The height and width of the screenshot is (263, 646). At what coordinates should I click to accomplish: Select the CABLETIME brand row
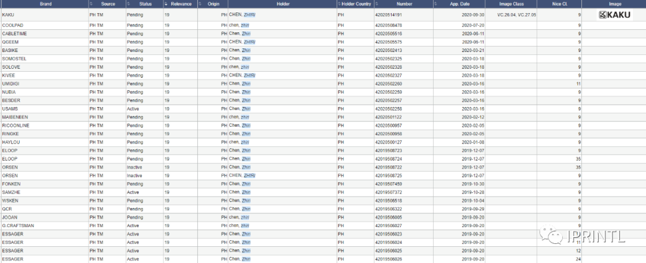[323, 33]
